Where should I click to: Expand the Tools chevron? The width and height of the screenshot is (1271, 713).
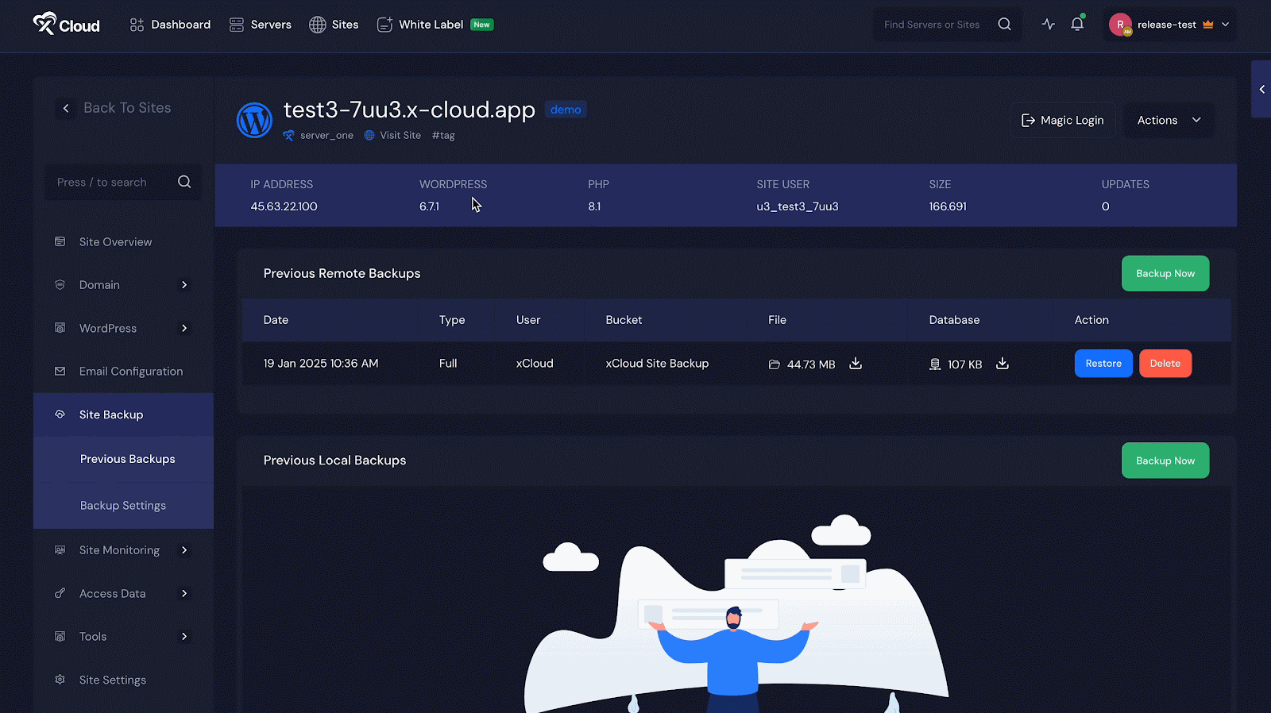pos(184,637)
